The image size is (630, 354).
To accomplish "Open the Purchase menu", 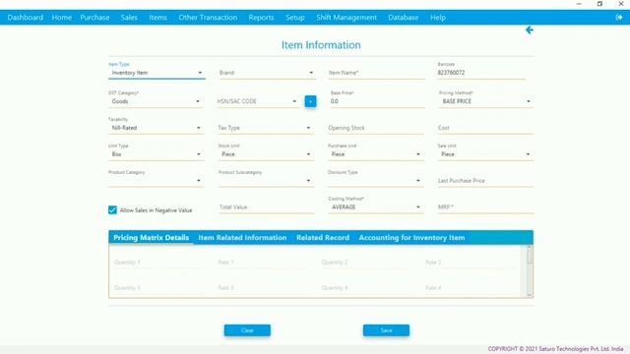I will [x=94, y=18].
